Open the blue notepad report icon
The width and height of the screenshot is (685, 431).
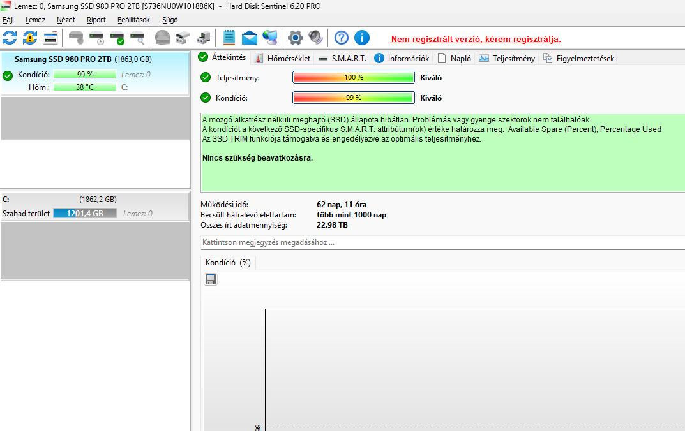[x=229, y=38]
